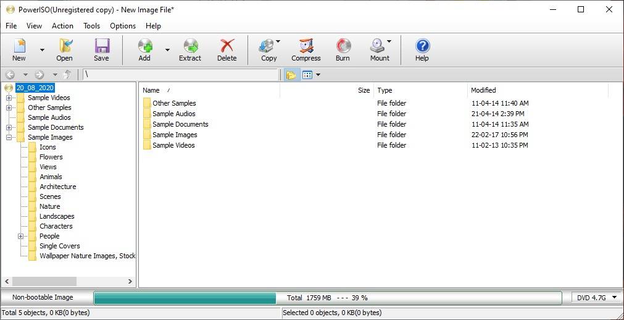Expand the People tree node
The image size is (624, 320).
pyautogui.click(x=21, y=237)
